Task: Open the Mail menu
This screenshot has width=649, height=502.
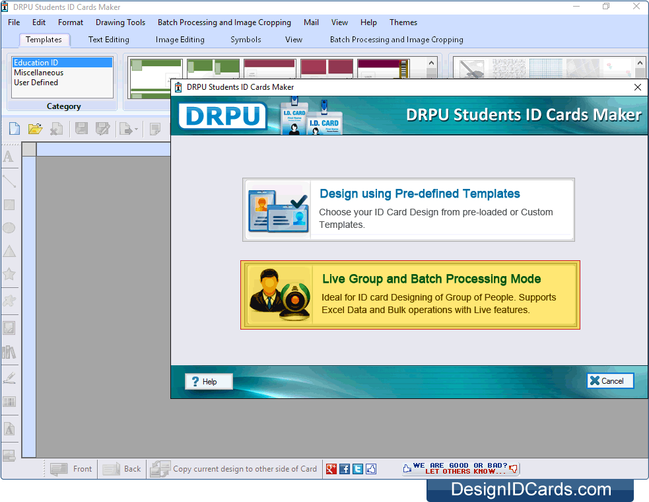Action: 311,22
